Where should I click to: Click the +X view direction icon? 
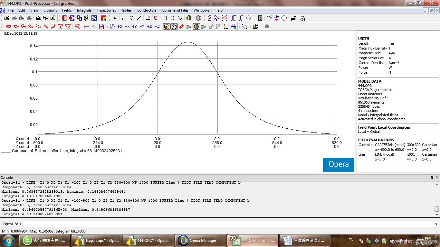click(x=120, y=26)
